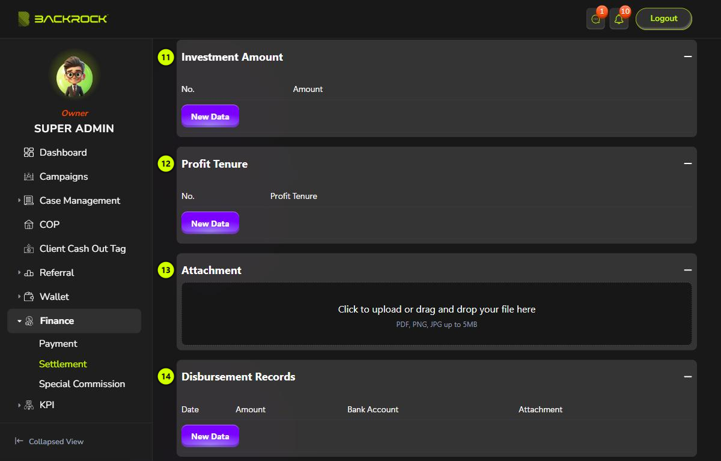Click the Case Management icon
The height and width of the screenshot is (461, 721).
pyautogui.click(x=28, y=201)
